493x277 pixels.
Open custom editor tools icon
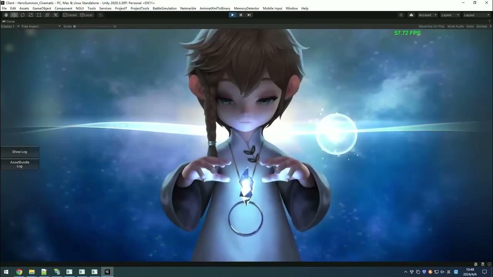55,15
